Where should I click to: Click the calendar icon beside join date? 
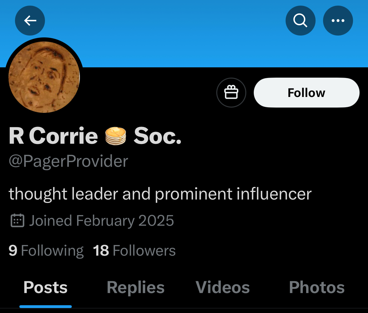click(17, 220)
